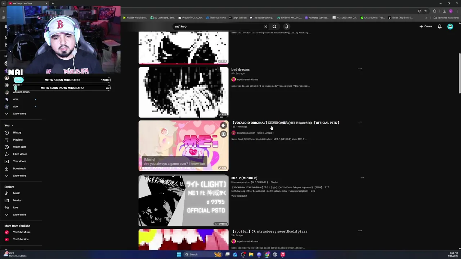Open ME1-P (ME1KO-P) playlist title
The width and height of the screenshot is (461, 259).
point(244,178)
